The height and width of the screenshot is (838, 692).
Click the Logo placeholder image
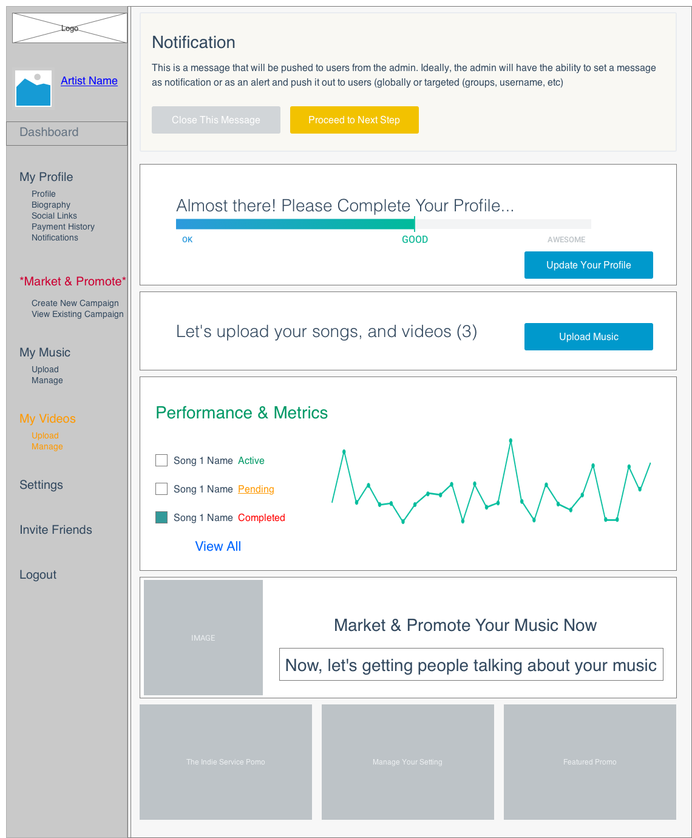pyautogui.click(x=70, y=28)
